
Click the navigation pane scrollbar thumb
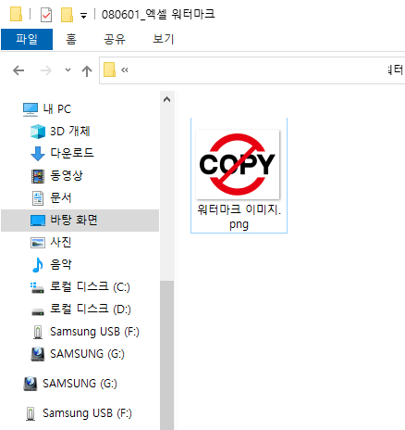click(167, 355)
